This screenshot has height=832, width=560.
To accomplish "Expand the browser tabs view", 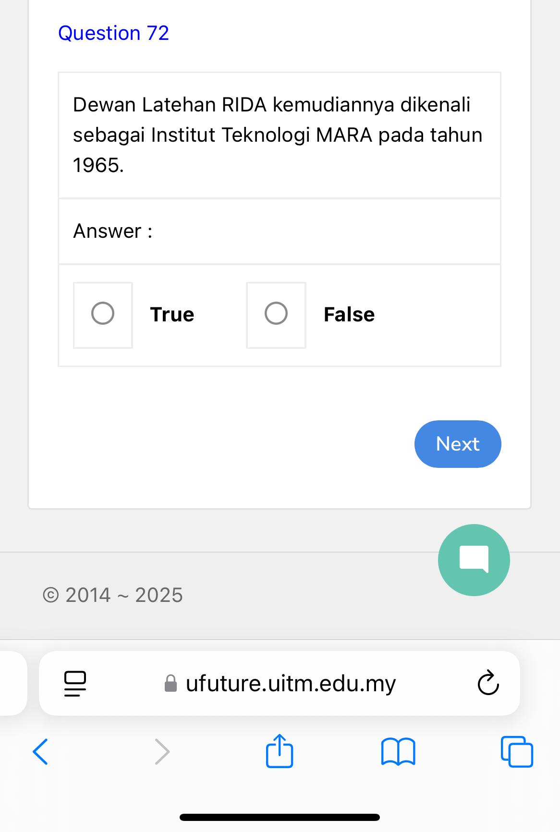I will 516,752.
